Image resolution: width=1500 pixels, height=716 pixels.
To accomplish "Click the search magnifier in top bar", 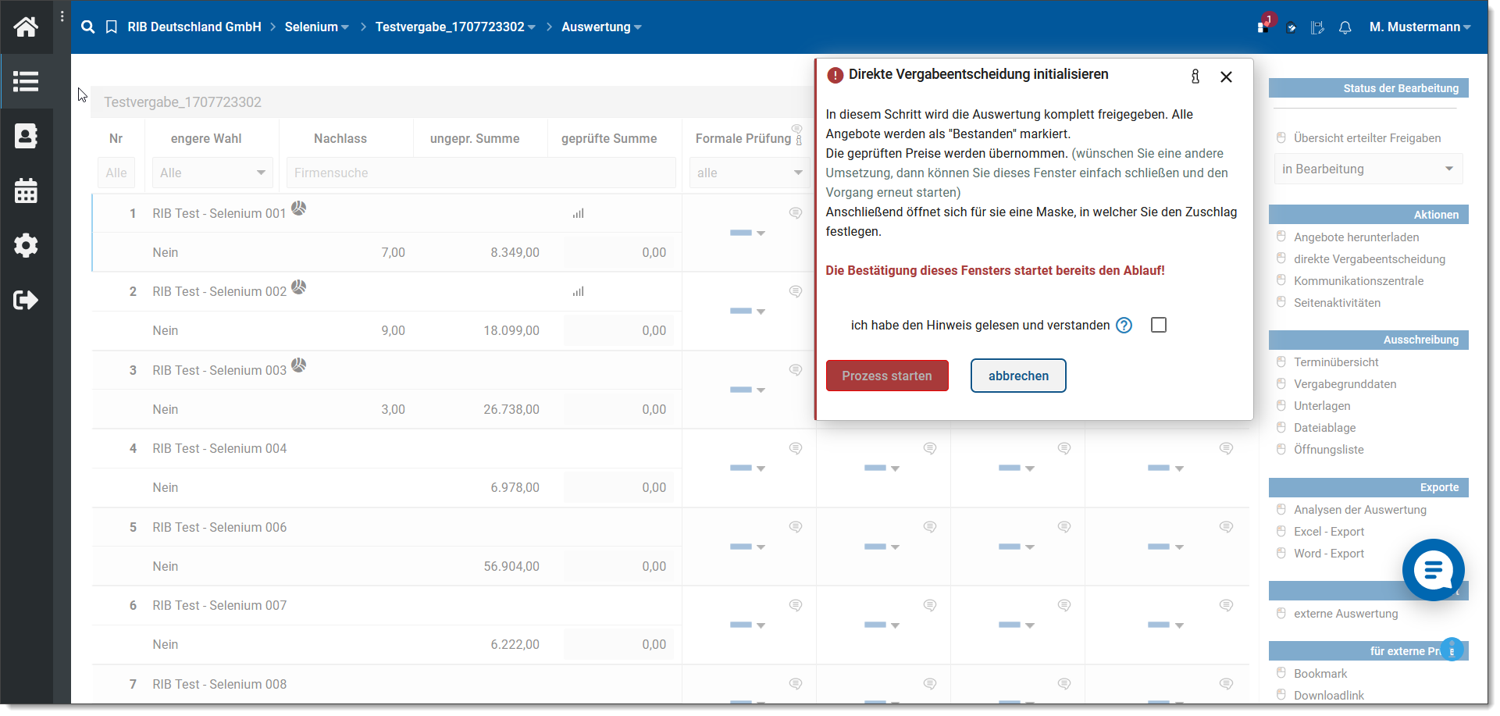I will coord(88,27).
